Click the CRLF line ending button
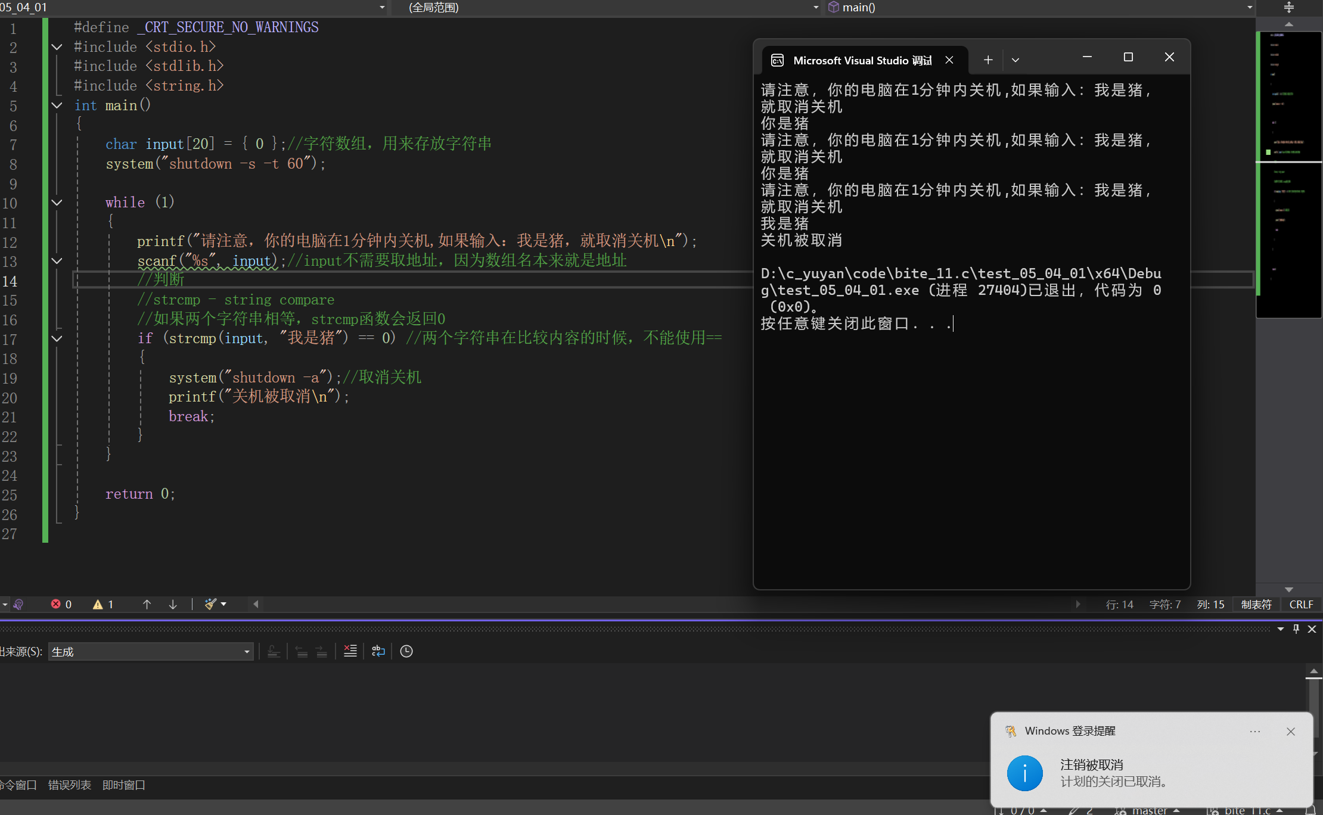This screenshot has height=815, width=1323. click(x=1301, y=604)
